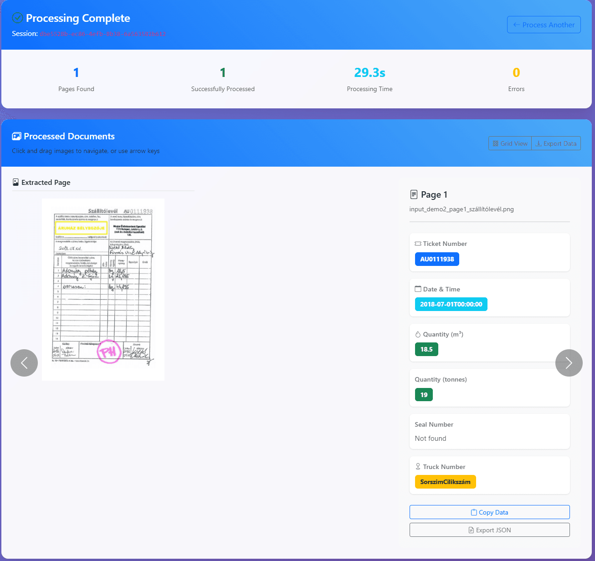The height and width of the screenshot is (561, 595).
Task: Open the extracted Szállítólevél page thumbnail
Action: (103, 290)
